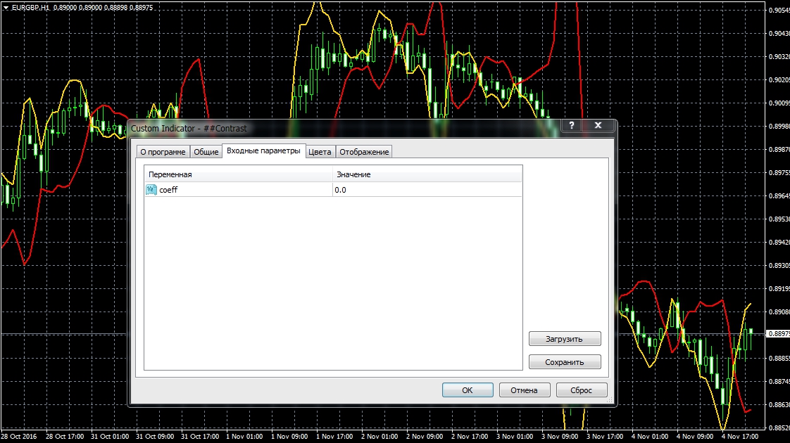790x443 pixels.
Task: Click the question mark help icon
Action: point(571,126)
